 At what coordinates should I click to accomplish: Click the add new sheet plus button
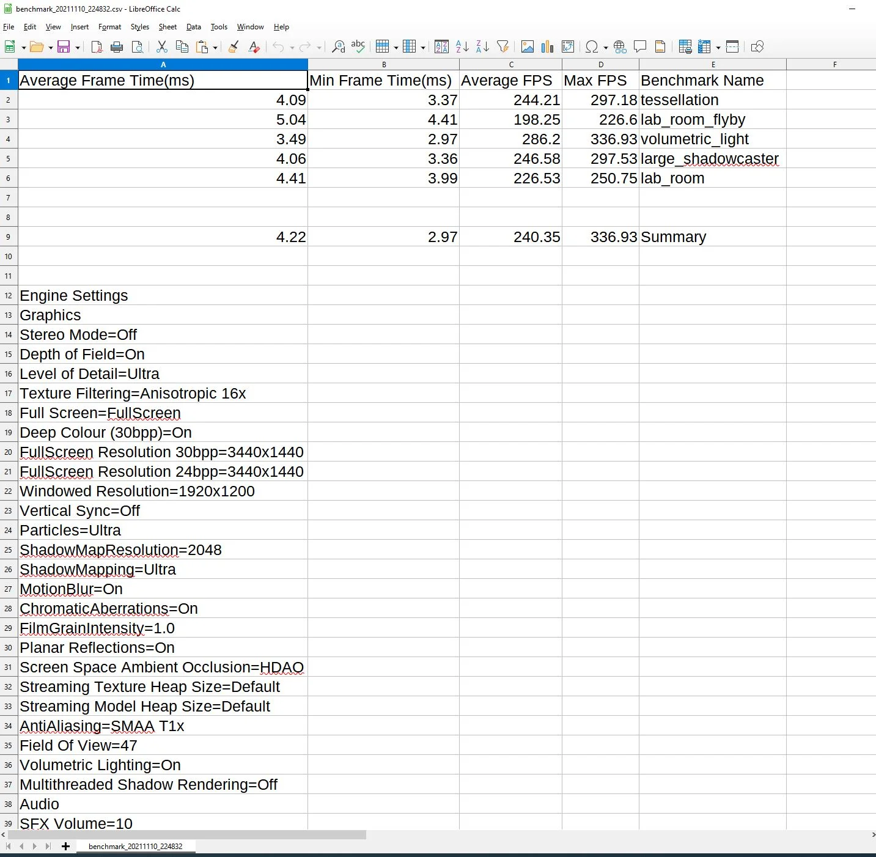[x=65, y=846]
